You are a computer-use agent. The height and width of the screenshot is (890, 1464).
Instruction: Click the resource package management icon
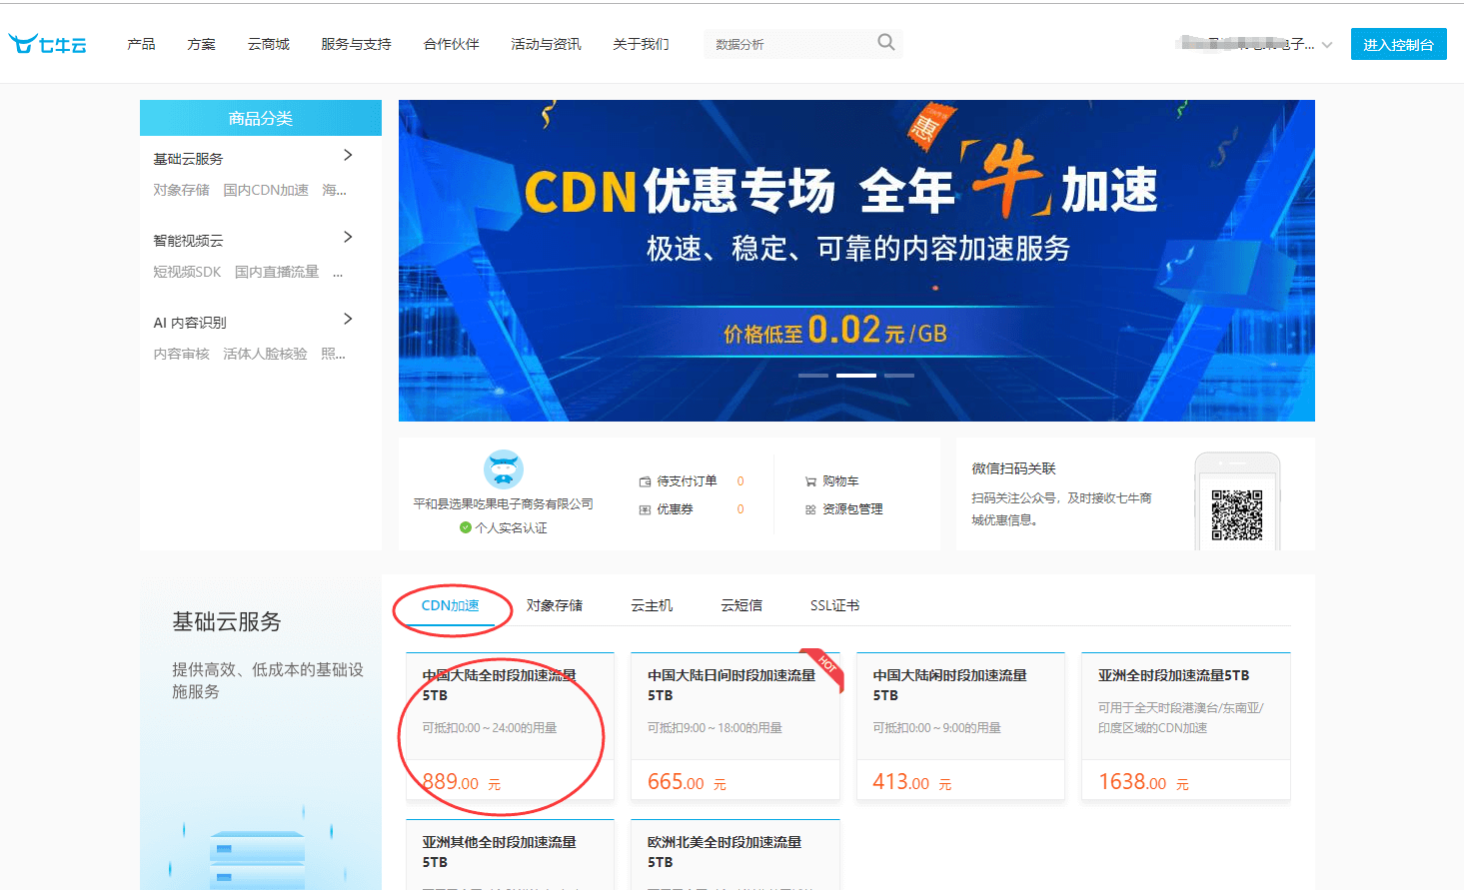[x=810, y=509]
